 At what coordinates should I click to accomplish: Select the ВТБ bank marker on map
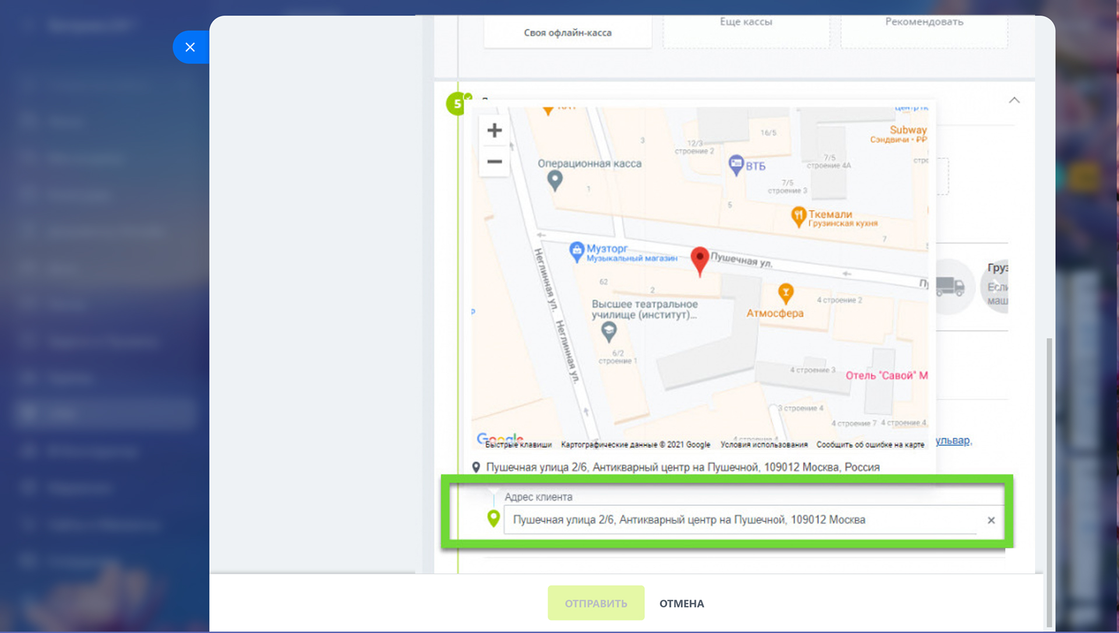[x=737, y=165]
